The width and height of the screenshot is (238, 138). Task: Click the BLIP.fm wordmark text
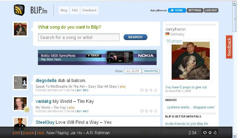click(39, 10)
